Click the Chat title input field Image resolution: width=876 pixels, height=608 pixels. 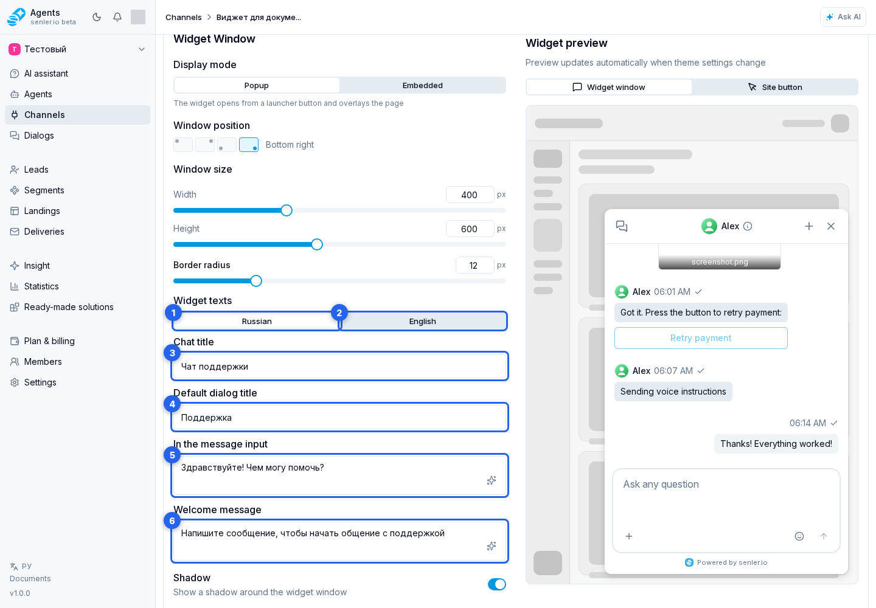pos(339,366)
